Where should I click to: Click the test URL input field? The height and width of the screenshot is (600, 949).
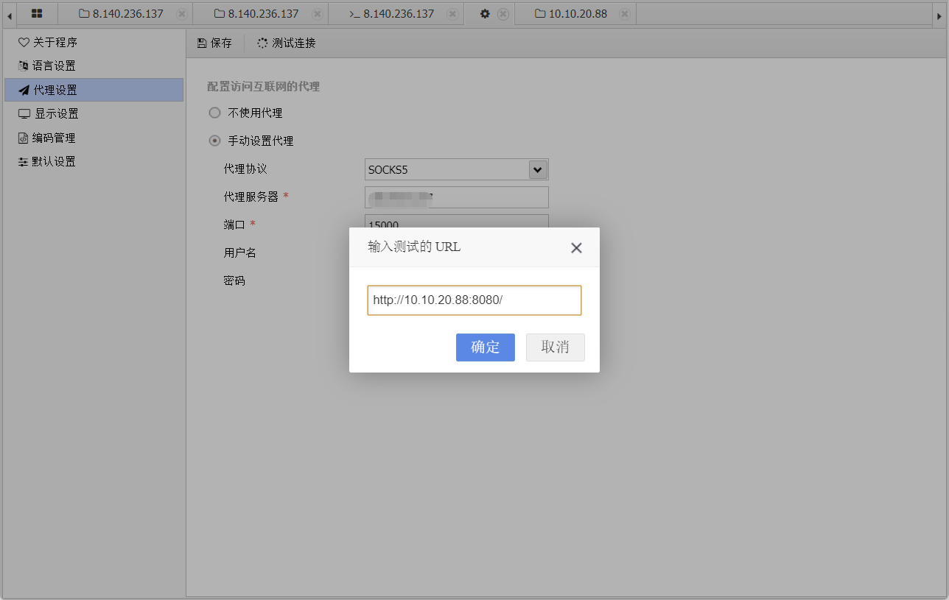pyautogui.click(x=474, y=300)
